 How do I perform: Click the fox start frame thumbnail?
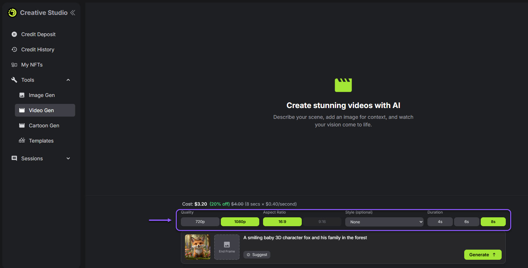(198, 247)
